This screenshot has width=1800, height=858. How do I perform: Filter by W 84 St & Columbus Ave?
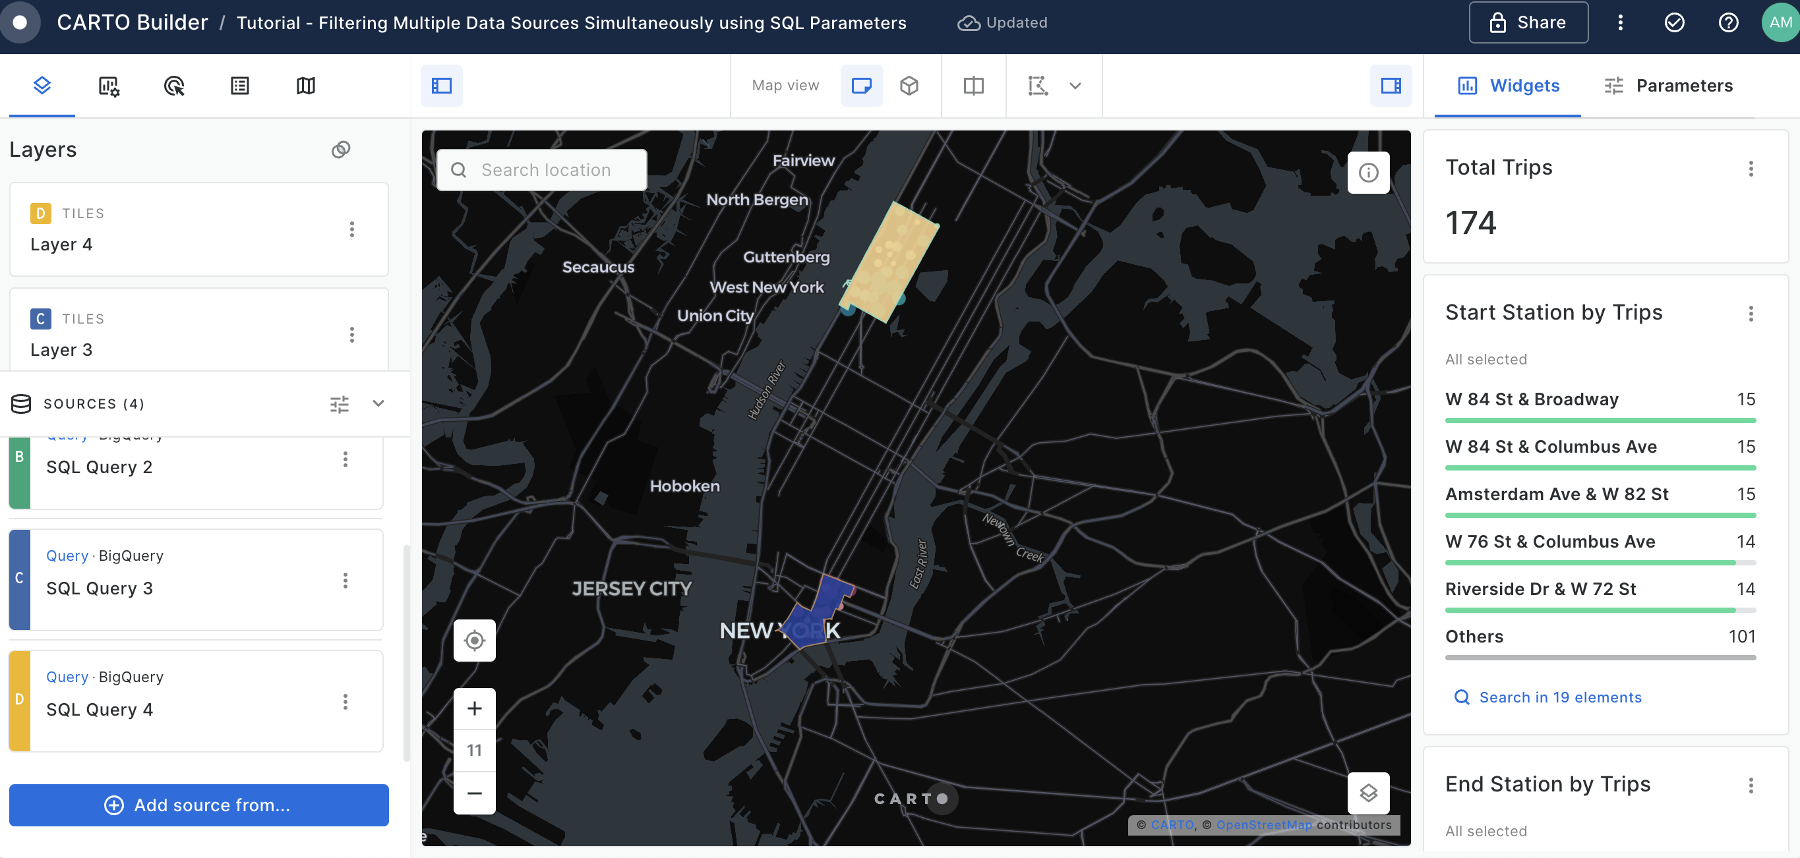tap(1600, 453)
